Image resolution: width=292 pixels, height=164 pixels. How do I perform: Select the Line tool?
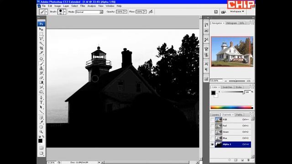41,112
